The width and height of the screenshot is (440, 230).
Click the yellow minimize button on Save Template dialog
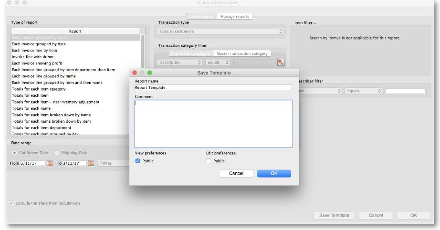click(x=142, y=73)
